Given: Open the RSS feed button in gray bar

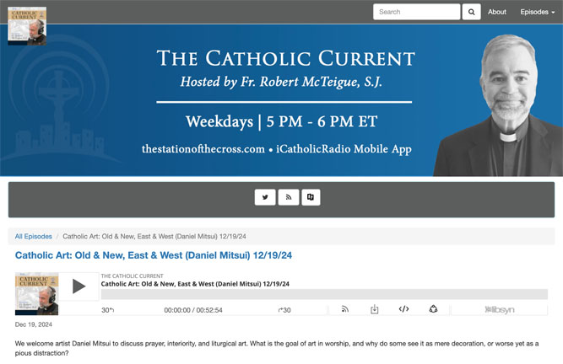Looking at the screenshot, I should [x=289, y=197].
